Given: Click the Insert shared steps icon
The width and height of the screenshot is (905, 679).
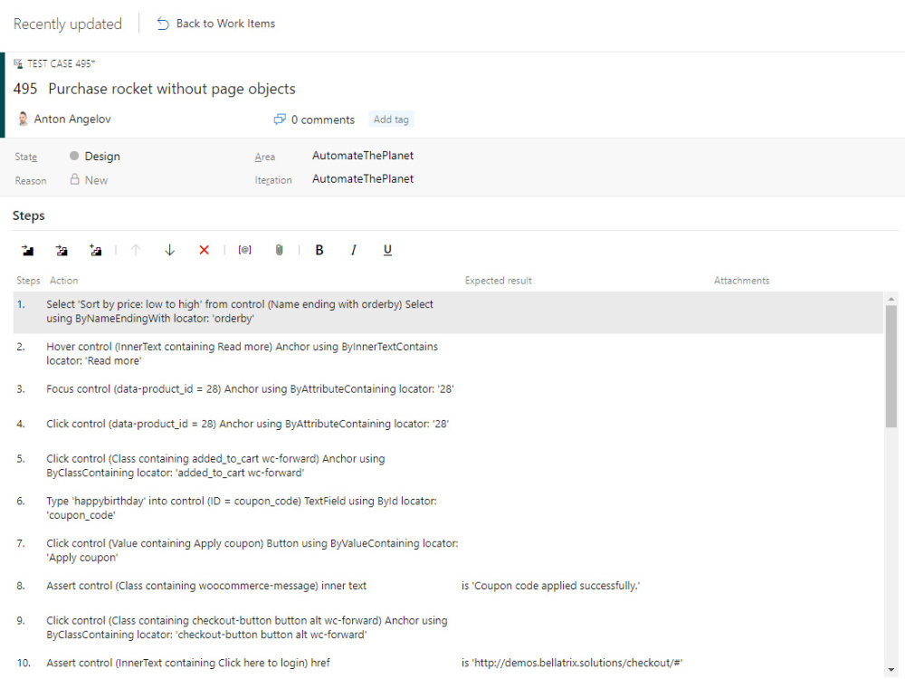Looking at the screenshot, I should tap(62, 250).
